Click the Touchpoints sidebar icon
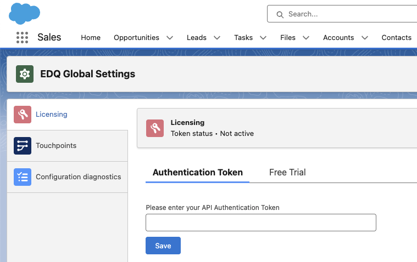This screenshot has height=262, width=417. [23, 145]
